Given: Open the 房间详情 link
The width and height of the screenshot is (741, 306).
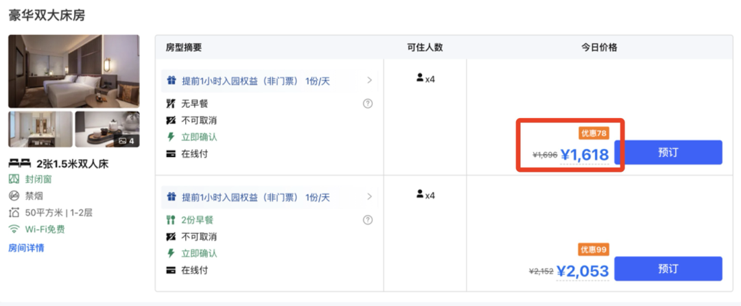Looking at the screenshot, I should [26, 248].
